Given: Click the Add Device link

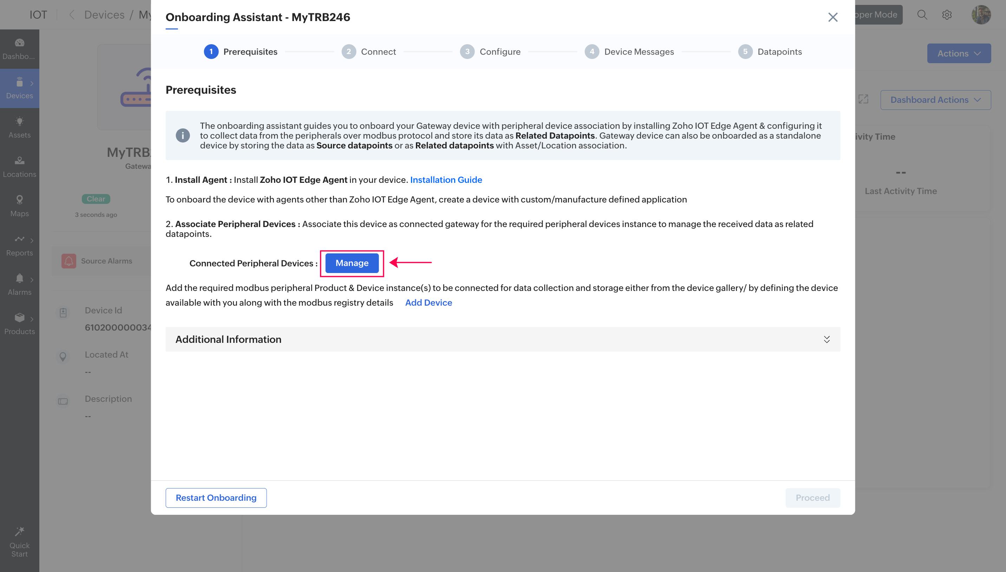Looking at the screenshot, I should 428,302.
